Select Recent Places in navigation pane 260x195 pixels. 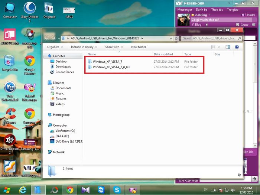click(62, 72)
